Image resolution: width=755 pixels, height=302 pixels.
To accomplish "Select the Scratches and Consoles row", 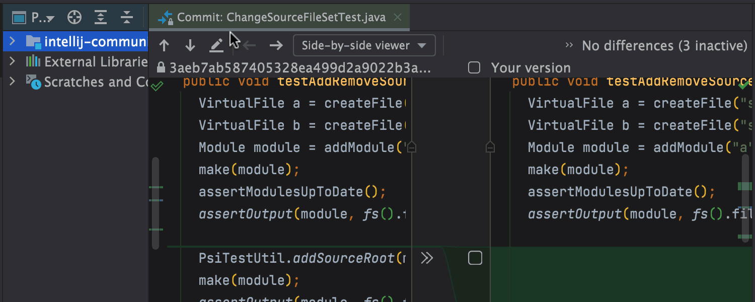I will pyautogui.click(x=75, y=82).
